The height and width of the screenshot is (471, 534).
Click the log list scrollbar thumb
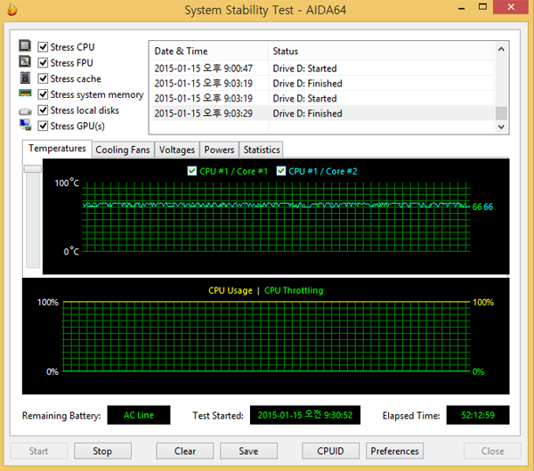501,113
